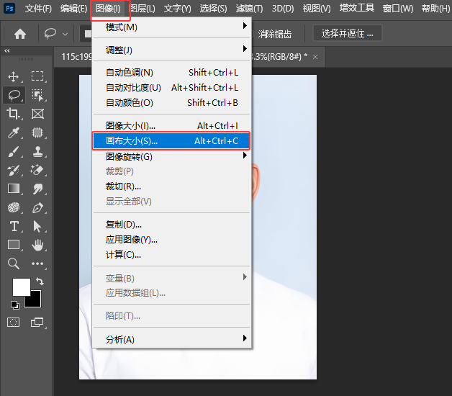
Task: Select the Eyedropper tool
Action: pos(13,132)
